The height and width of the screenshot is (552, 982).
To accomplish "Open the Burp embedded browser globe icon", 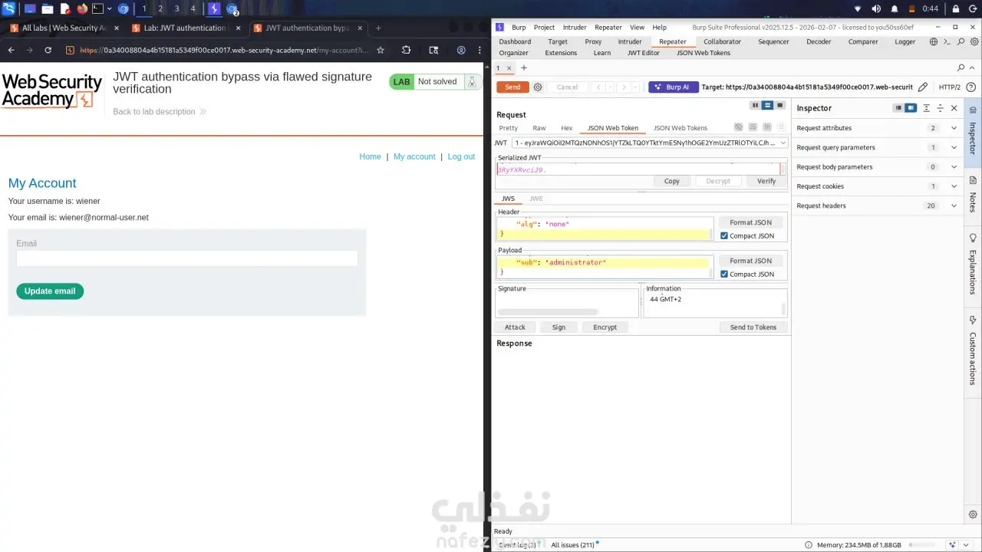I will [x=934, y=41].
